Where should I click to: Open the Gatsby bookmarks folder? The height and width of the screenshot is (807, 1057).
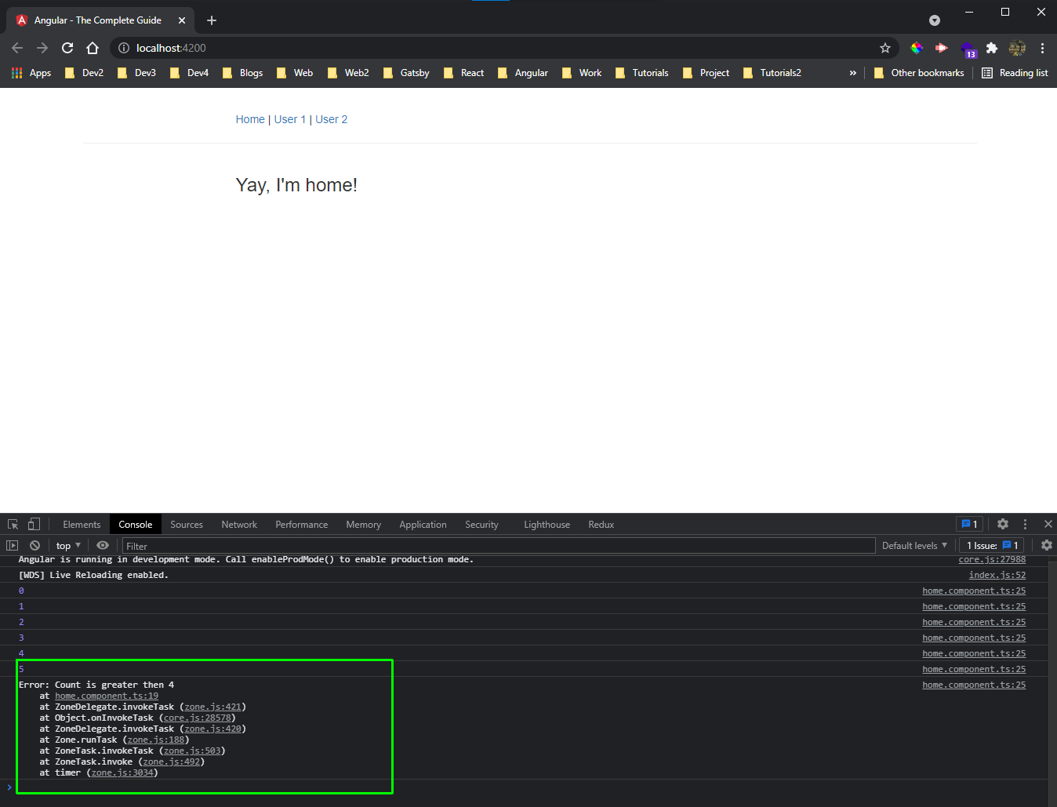(406, 73)
